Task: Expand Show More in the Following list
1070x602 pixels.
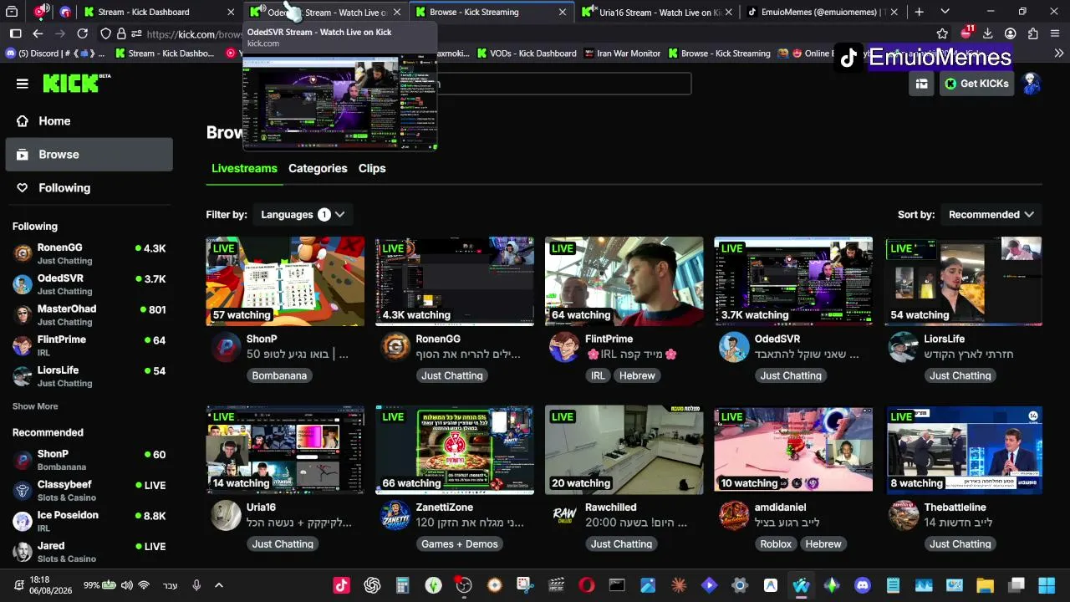Action: click(35, 406)
